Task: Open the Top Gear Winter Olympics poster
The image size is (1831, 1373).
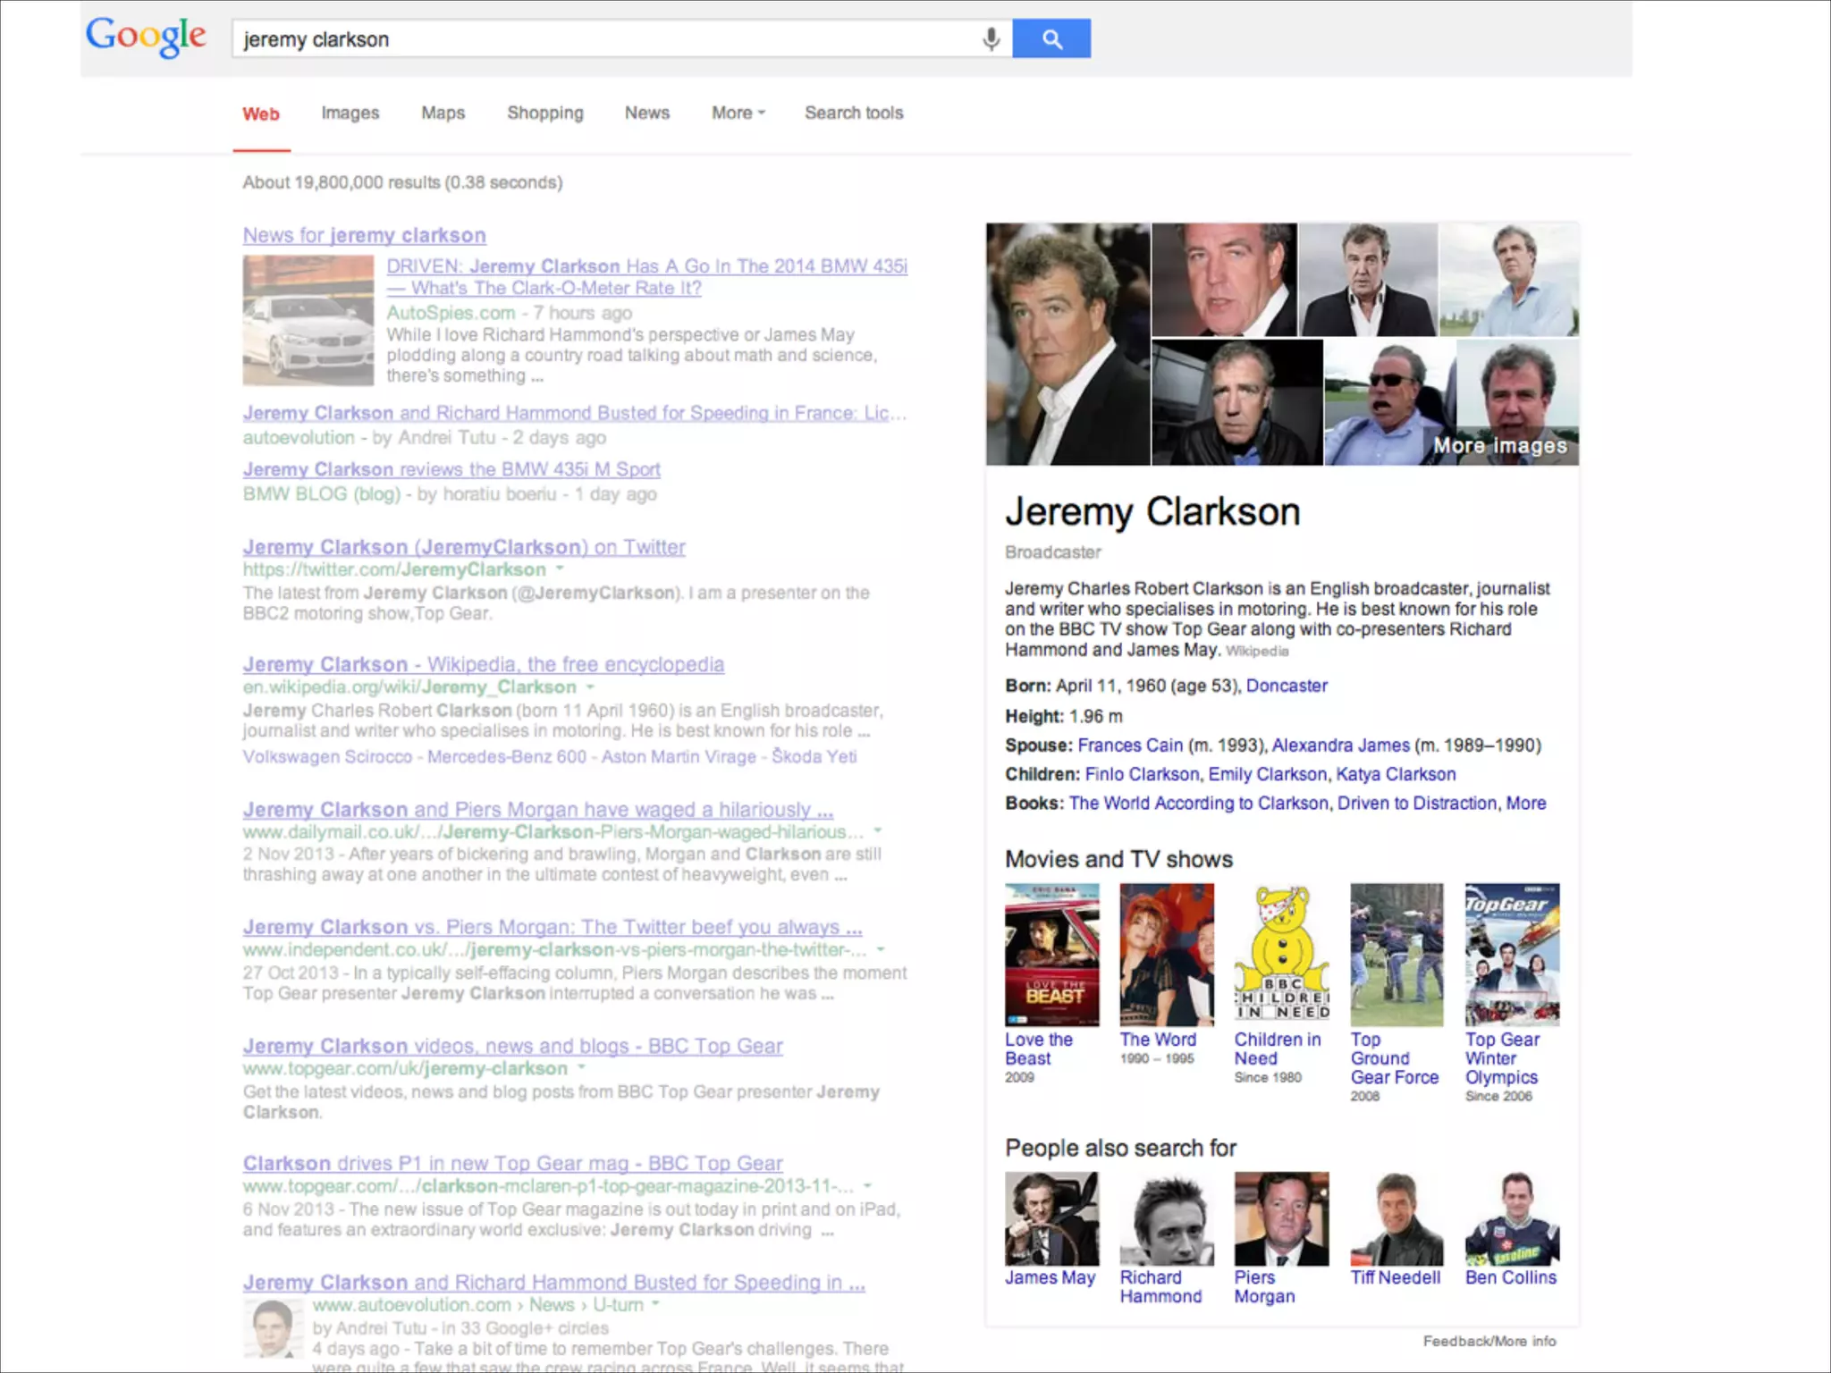Action: [x=1512, y=954]
